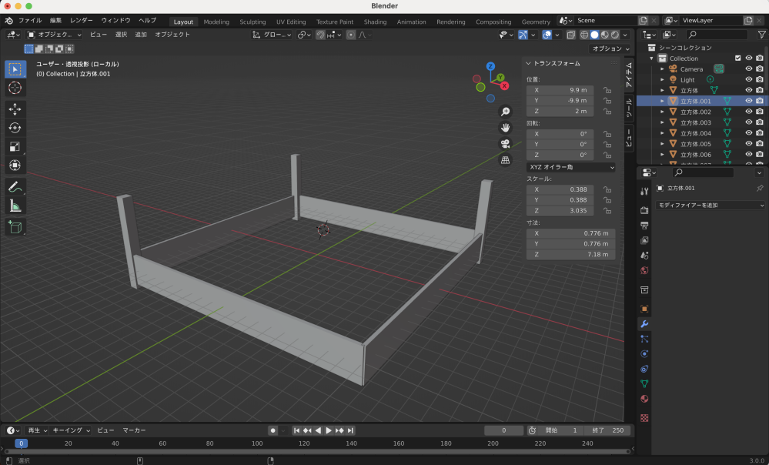Open the グローバル transform orientation dropdown
This screenshot has height=465, width=769.
pos(272,35)
